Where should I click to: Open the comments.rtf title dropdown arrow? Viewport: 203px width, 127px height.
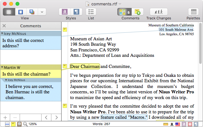[x=120, y=4]
